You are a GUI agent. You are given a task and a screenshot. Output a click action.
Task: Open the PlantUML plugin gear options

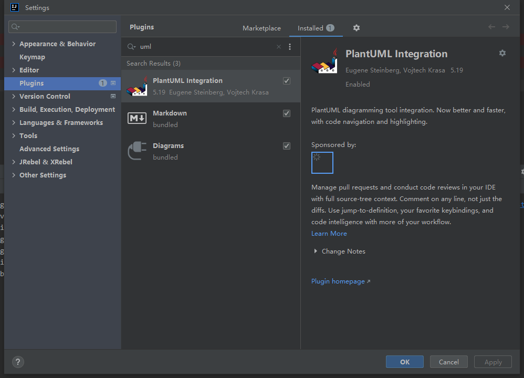tap(502, 53)
